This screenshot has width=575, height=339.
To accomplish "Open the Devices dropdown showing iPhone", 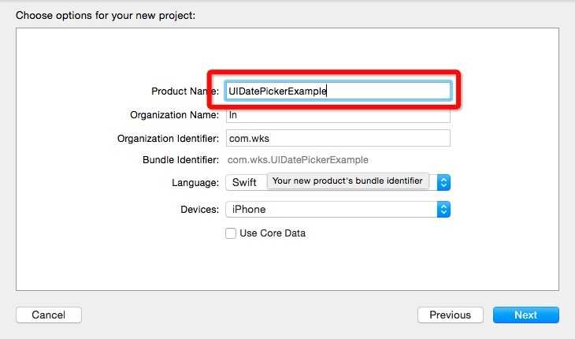I will [338, 209].
